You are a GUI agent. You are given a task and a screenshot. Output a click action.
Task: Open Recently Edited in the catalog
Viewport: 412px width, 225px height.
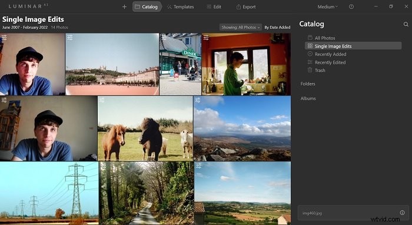click(x=330, y=62)
